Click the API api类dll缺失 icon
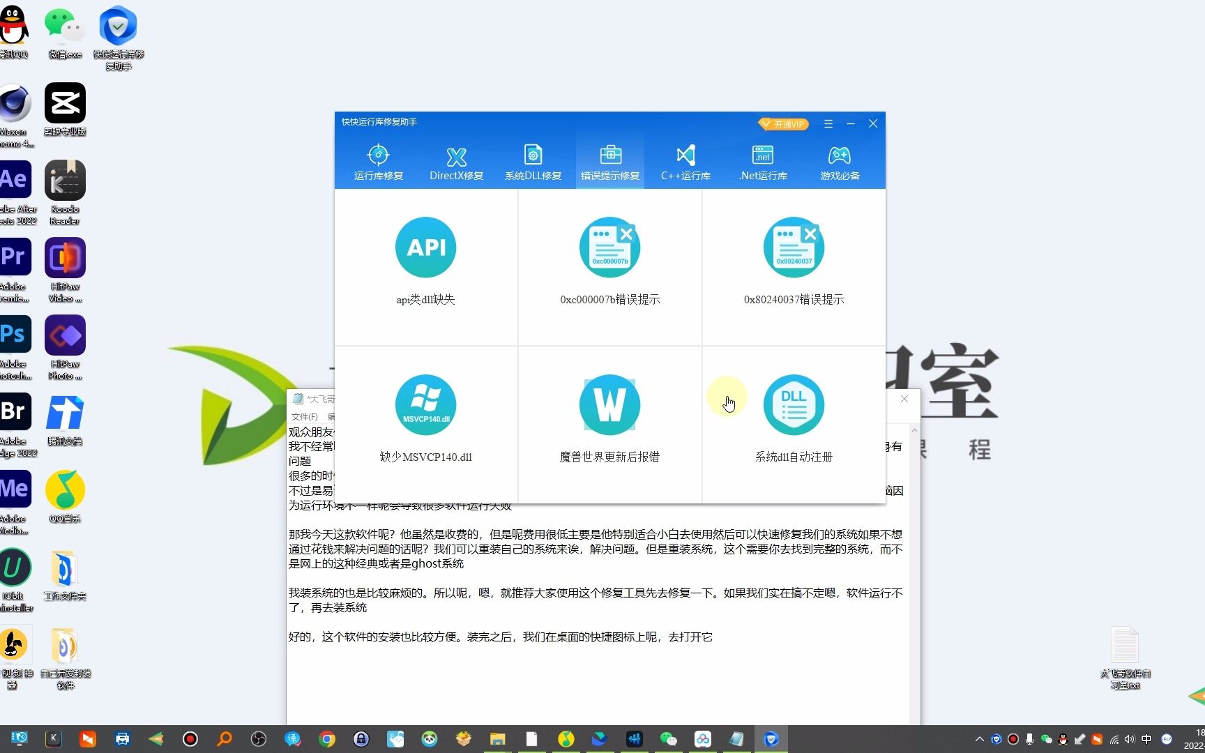Image resolution: width=1205 pixels, height=753 pixels. point(426,248)
